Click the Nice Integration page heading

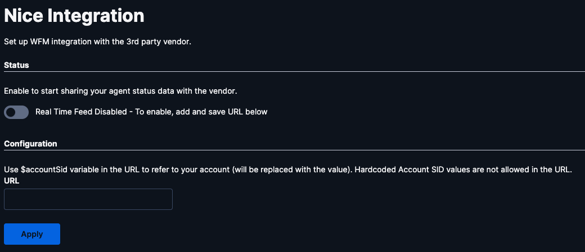pos(74,16)
